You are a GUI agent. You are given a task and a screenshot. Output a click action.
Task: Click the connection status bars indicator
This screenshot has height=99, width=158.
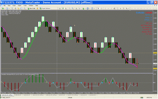pyautogui.click(x=142, y=97)
